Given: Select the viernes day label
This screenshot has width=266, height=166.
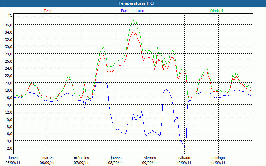Looking at the screenshot, I should [150, 158].
